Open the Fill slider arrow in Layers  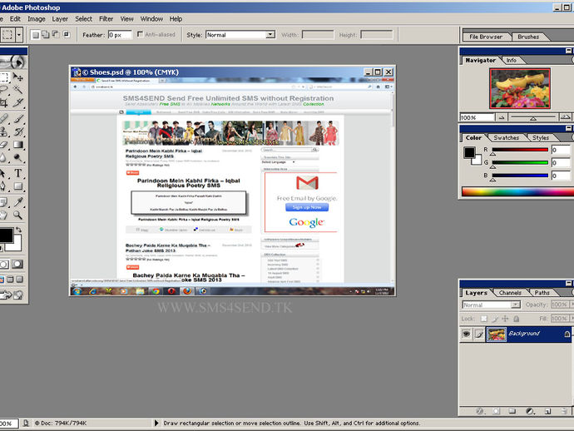(572, 319)
